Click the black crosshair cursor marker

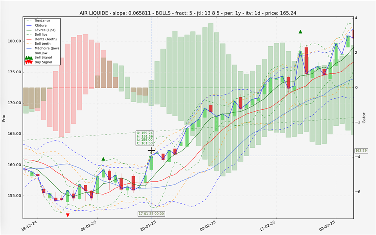click(151, 150)
